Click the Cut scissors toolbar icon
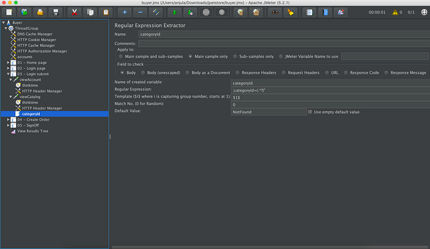The height and width of the screenshot is (249, 430). click(x=74, y=12)
